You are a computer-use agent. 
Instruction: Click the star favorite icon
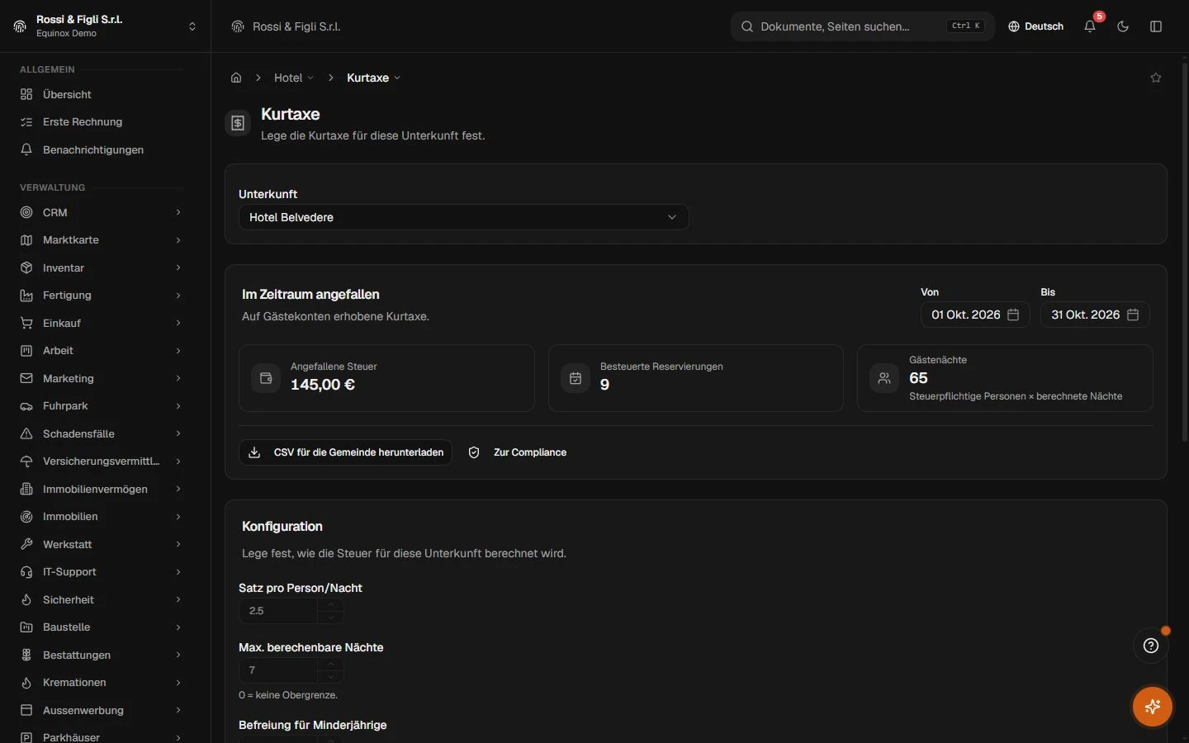1156,78
